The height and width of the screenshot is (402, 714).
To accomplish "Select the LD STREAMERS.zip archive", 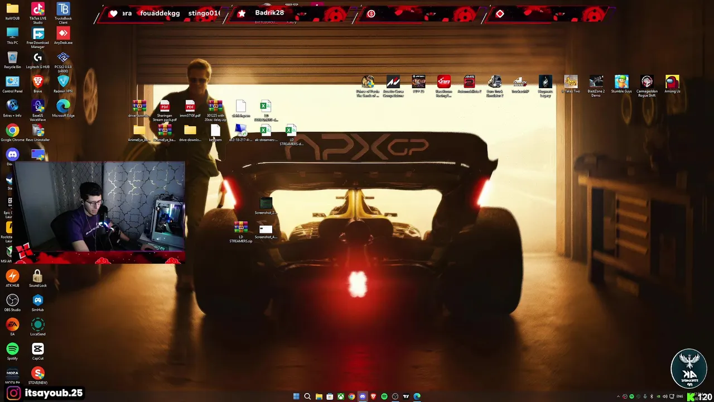I will (241, 232).
